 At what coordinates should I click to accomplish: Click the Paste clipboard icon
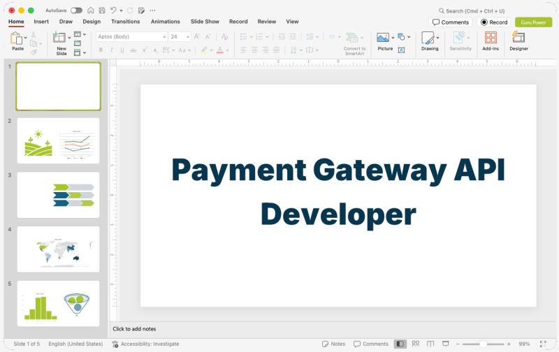[16, 38]
